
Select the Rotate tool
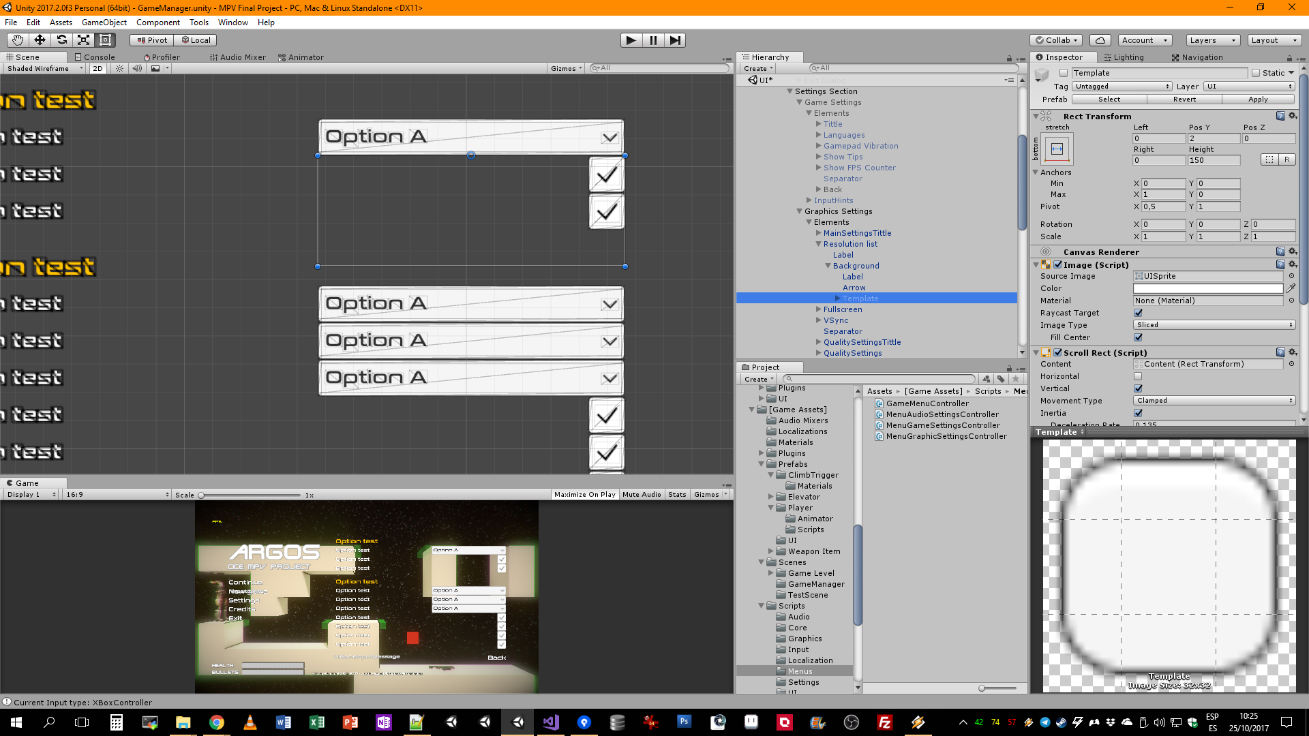61,40
